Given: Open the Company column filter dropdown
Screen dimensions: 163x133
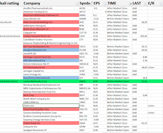Looking at the screenshot, I should click(x=77, y=4).
